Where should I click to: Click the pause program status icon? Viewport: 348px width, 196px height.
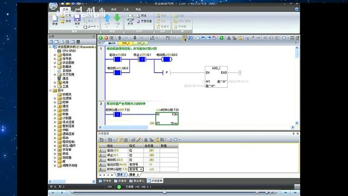pyautogui.click(x=191, y=38)
